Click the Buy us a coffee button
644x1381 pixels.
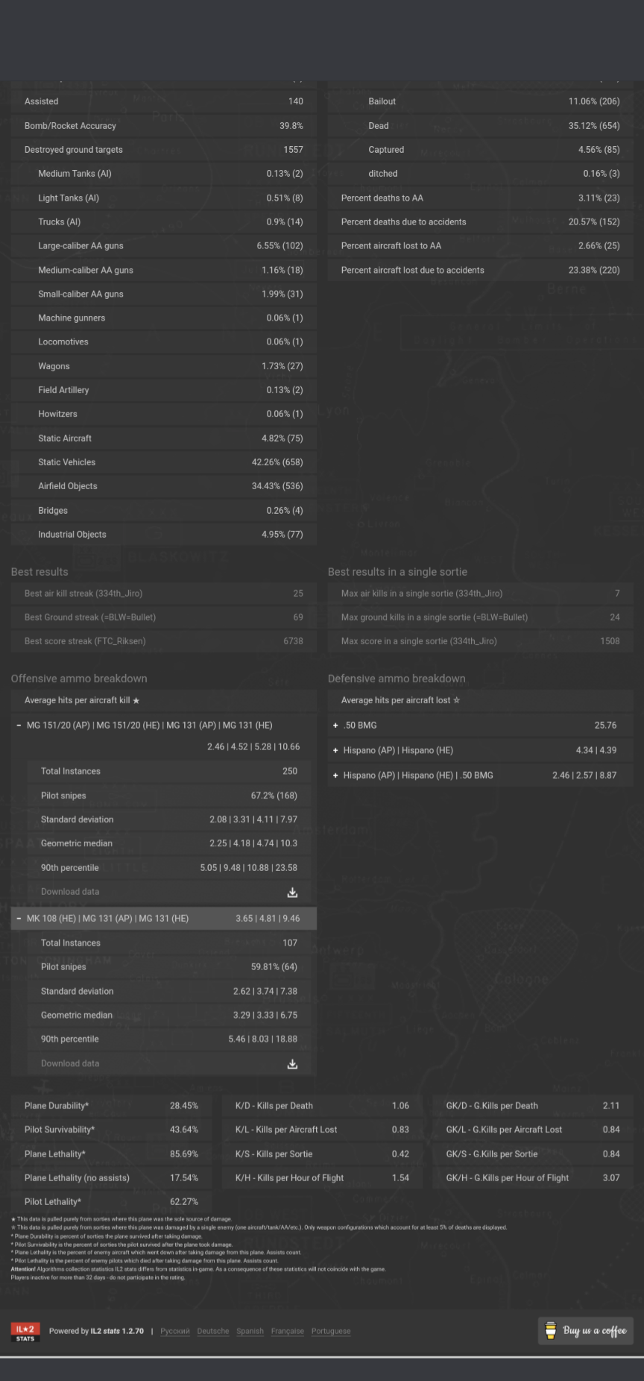[x=586, y=1331]
